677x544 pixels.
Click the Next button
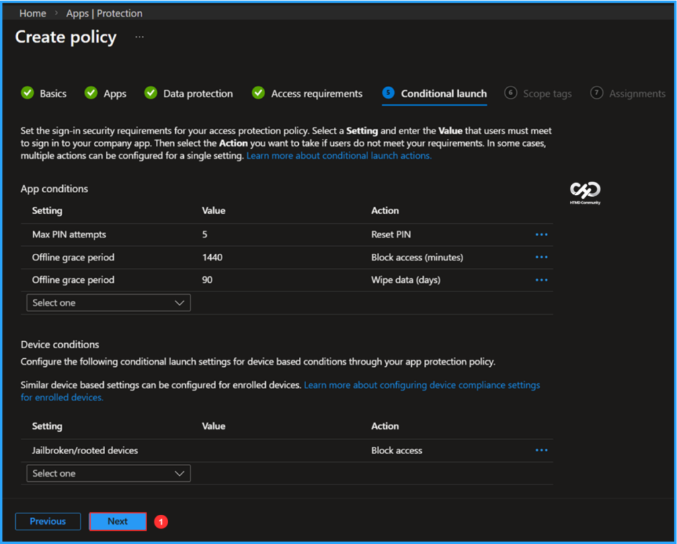click(117, 521)
